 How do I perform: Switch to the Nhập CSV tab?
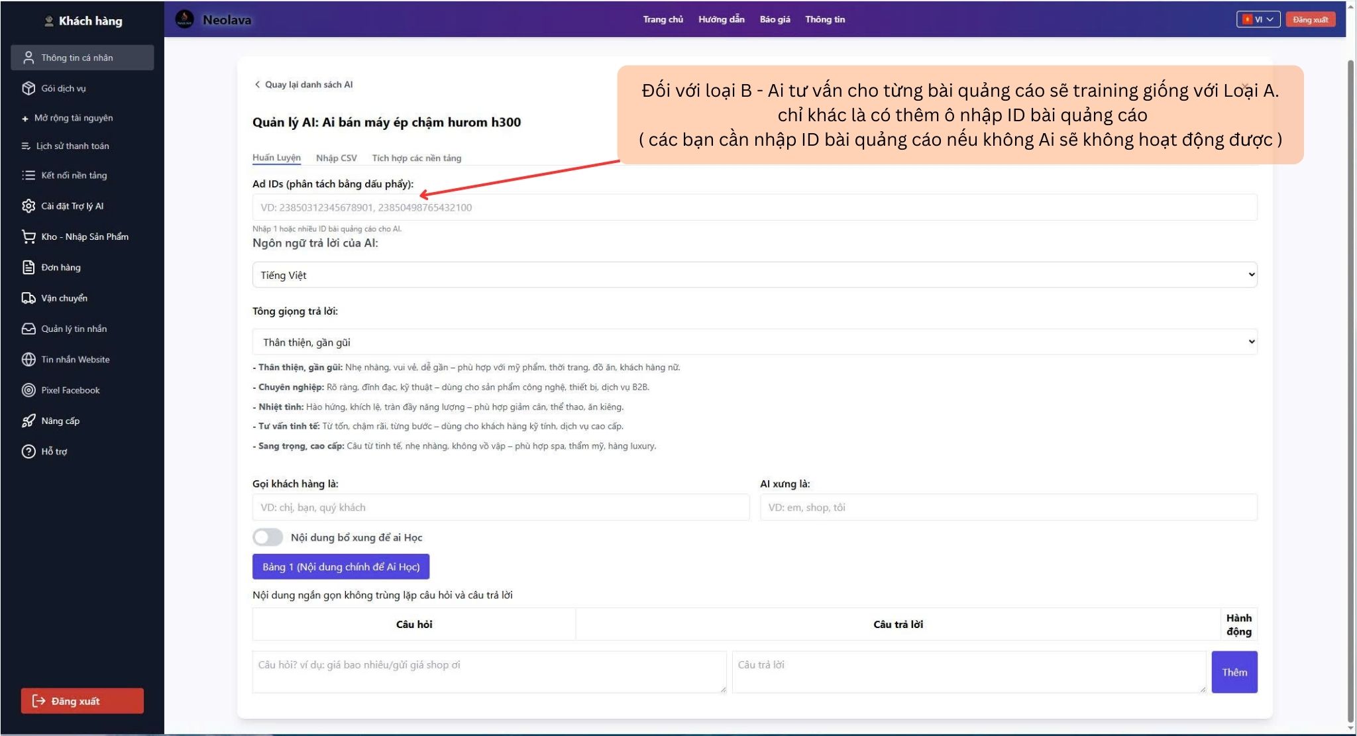337,158
